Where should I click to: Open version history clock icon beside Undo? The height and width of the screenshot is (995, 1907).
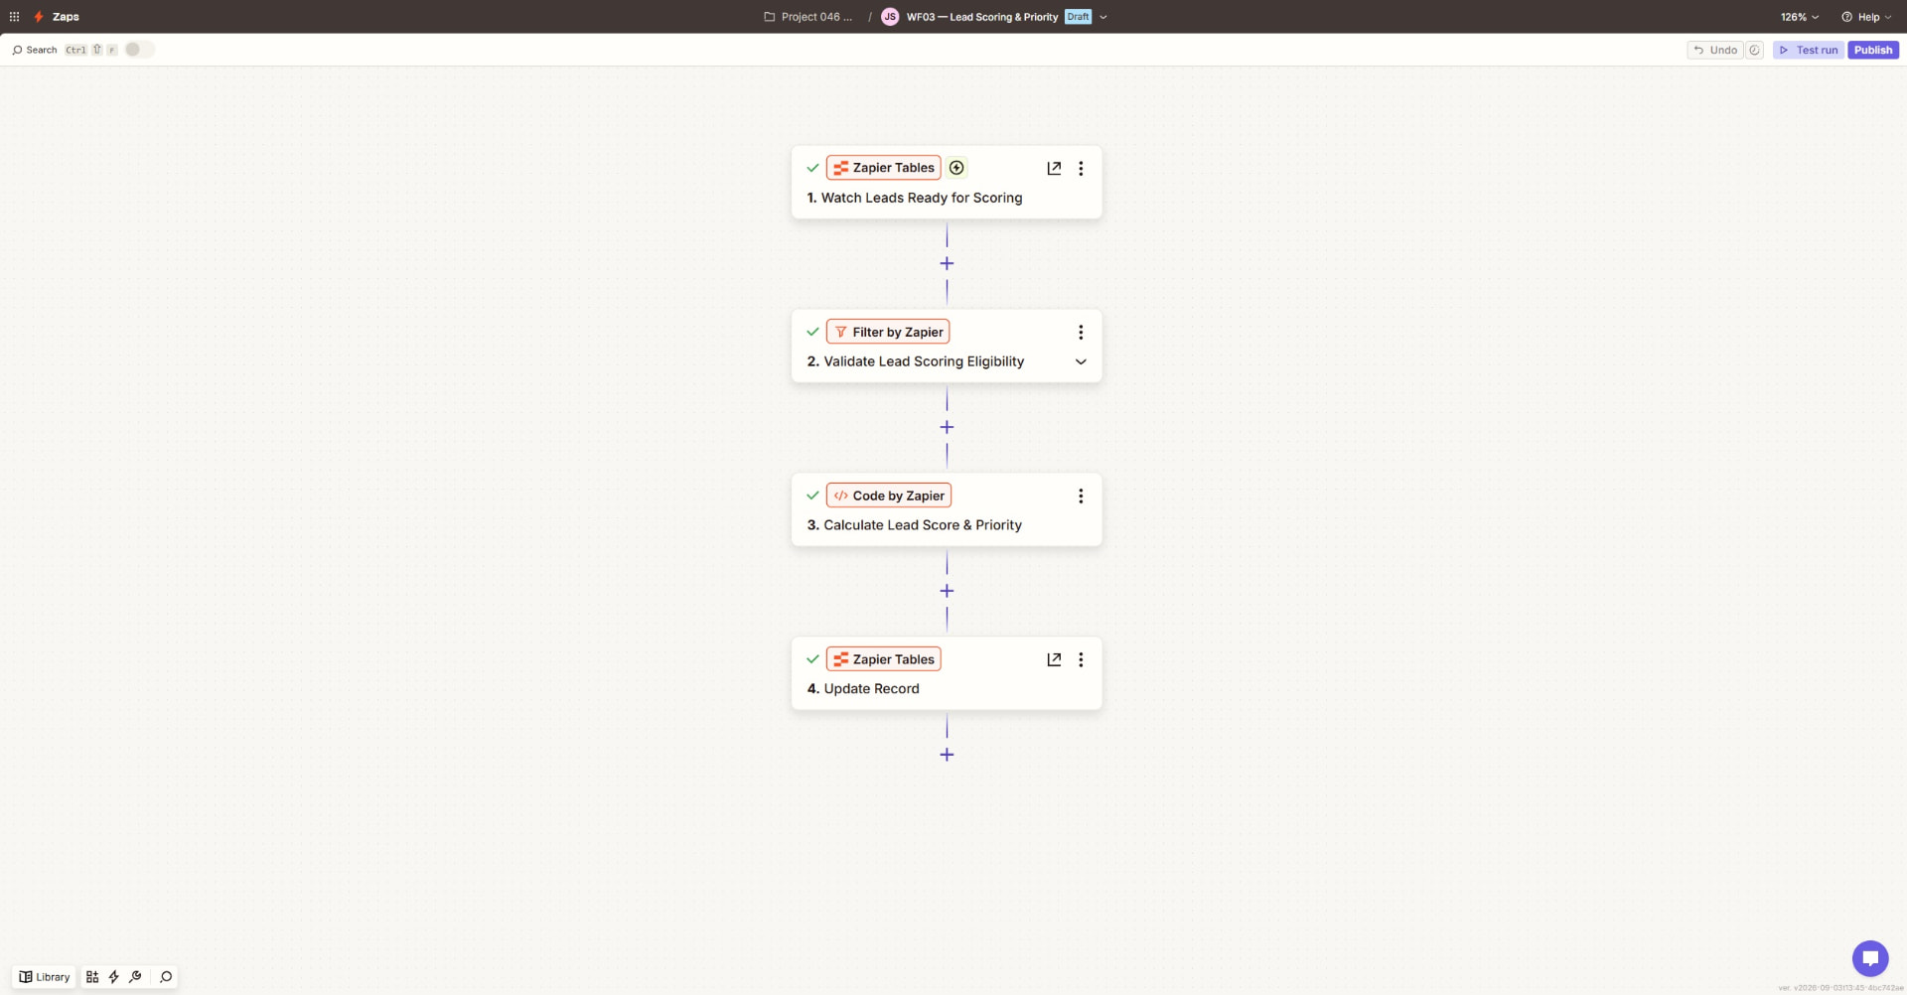coord(1755,50)
